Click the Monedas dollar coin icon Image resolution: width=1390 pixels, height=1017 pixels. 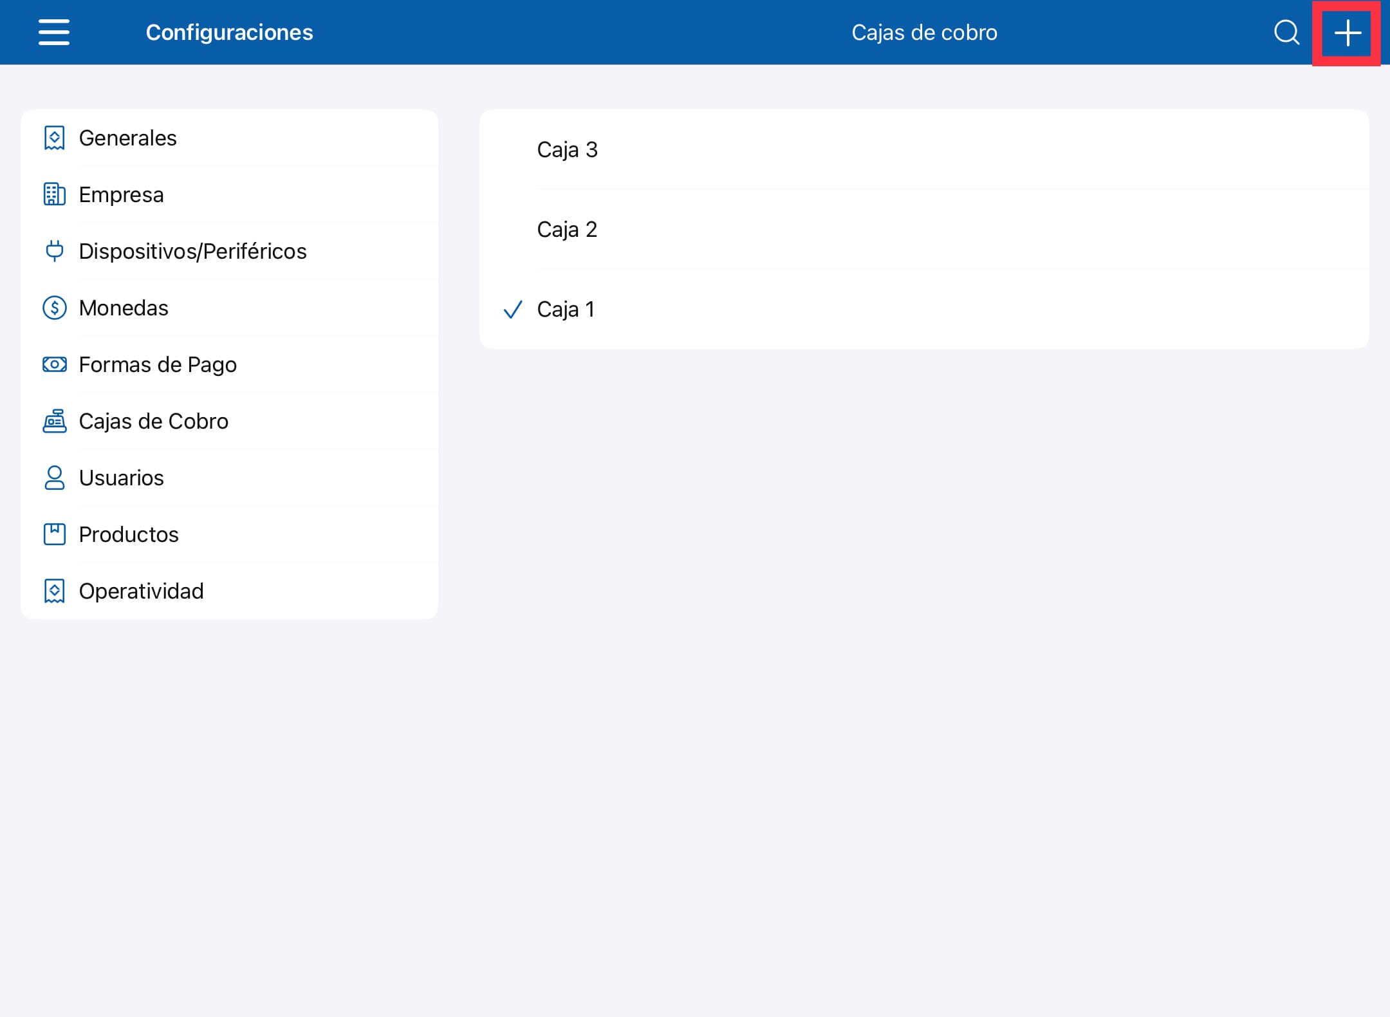click(x=55, y=308)
